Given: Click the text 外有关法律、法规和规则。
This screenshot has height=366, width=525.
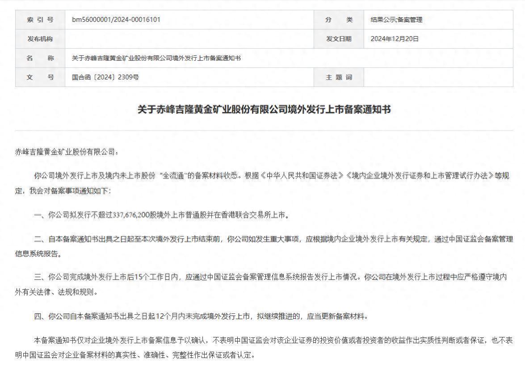Looking at the screenshot, I should point(57,292).
